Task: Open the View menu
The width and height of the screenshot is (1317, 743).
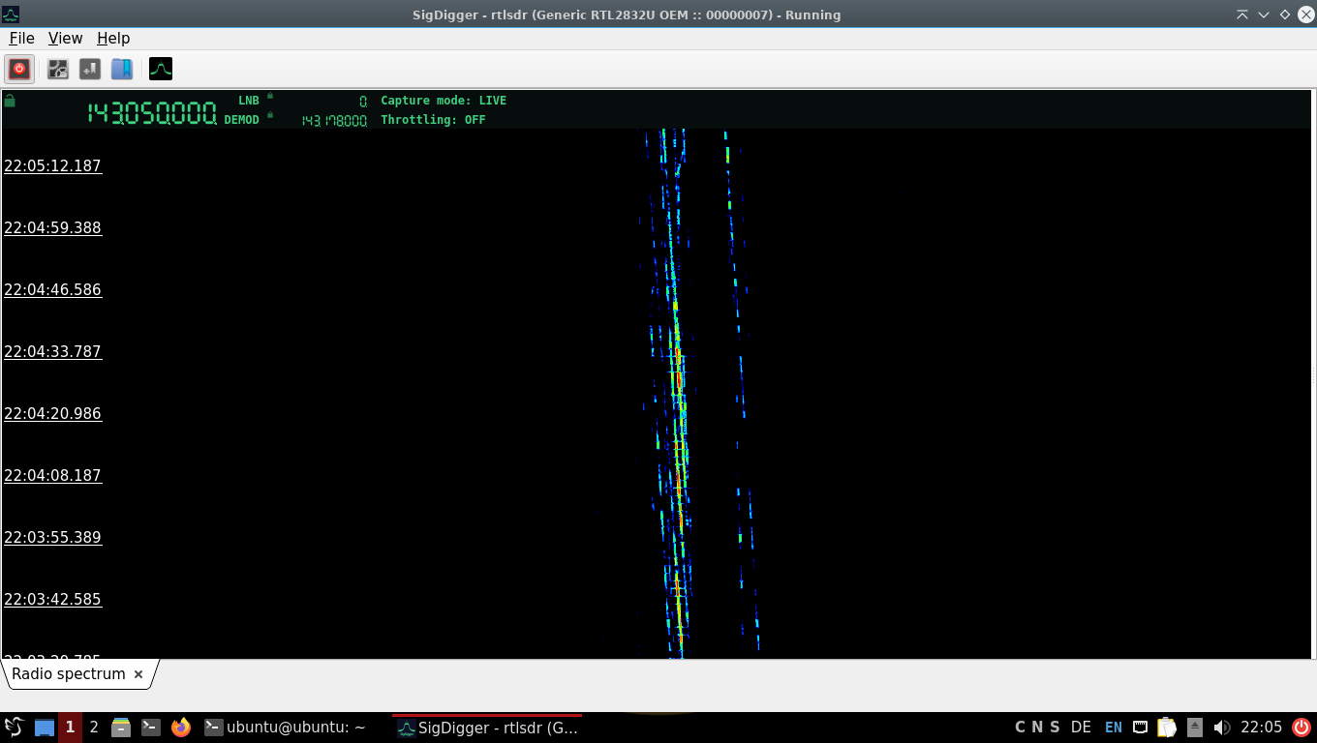Action: (65, 38)
